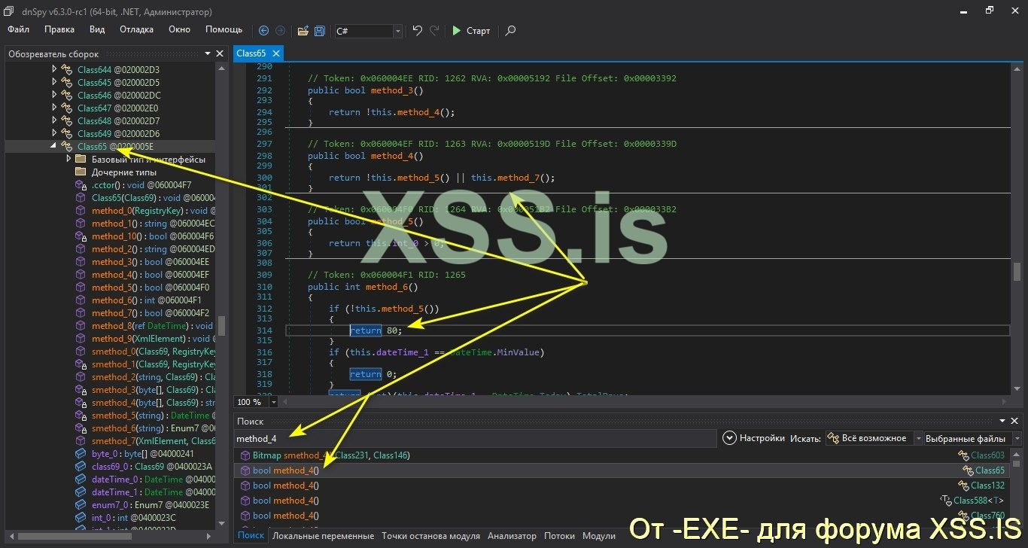Viewport: 1028px width, 548px height.
Task: Click the enum7_0 field icon in the tree
Action: point(81,505)
